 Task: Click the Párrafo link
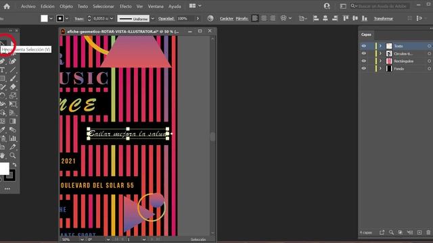pos(242,18)
